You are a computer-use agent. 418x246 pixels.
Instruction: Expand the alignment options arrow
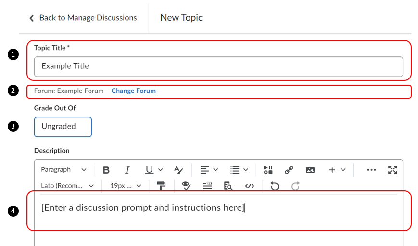click(215, 170)
